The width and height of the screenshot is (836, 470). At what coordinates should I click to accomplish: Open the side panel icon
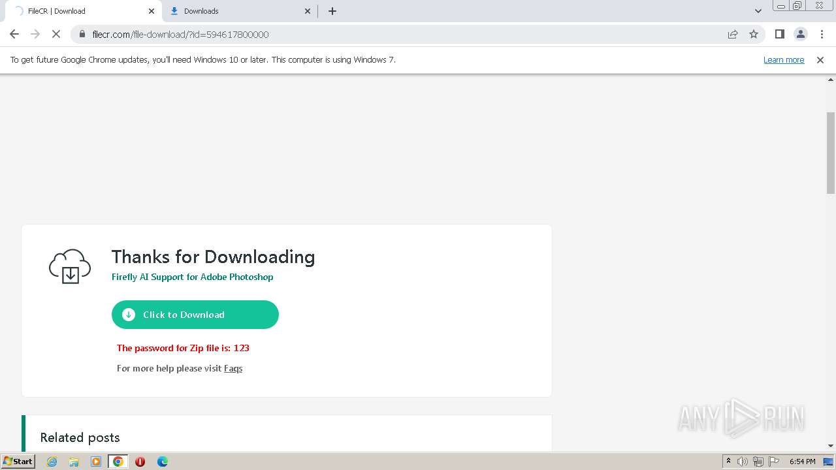[779, 34]
